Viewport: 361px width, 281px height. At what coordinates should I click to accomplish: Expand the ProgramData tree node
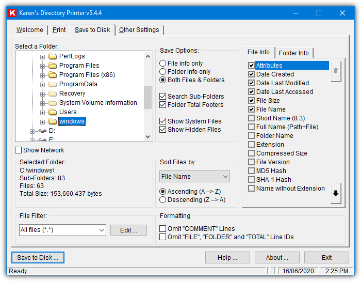click(x=42, y=85)
